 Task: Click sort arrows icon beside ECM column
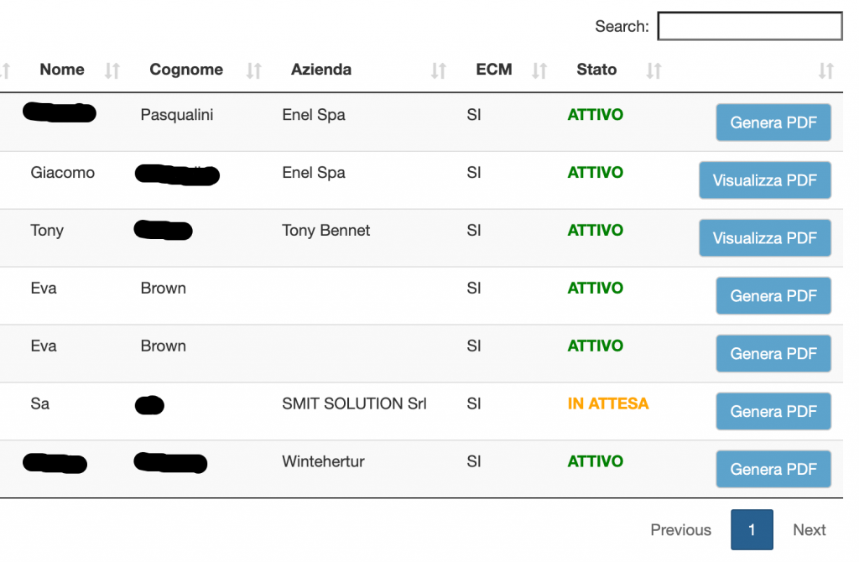pos(539,71)
